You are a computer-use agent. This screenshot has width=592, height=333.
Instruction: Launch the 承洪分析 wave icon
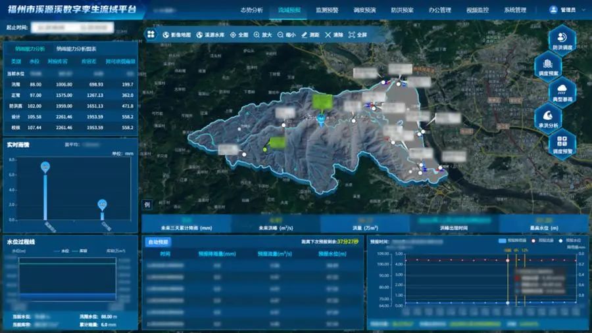click(548, 116)
